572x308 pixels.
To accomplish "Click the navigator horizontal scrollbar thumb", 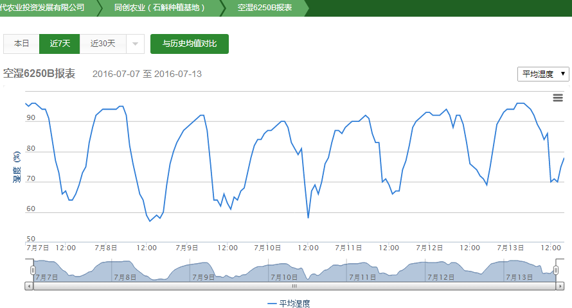I will coord(294,286).
